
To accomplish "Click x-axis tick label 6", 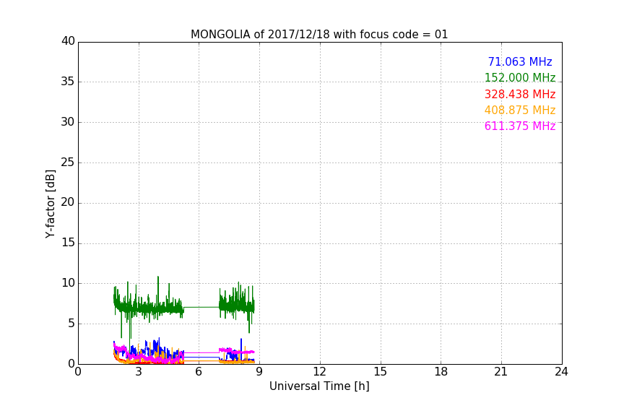I will (x=199, y=372).
